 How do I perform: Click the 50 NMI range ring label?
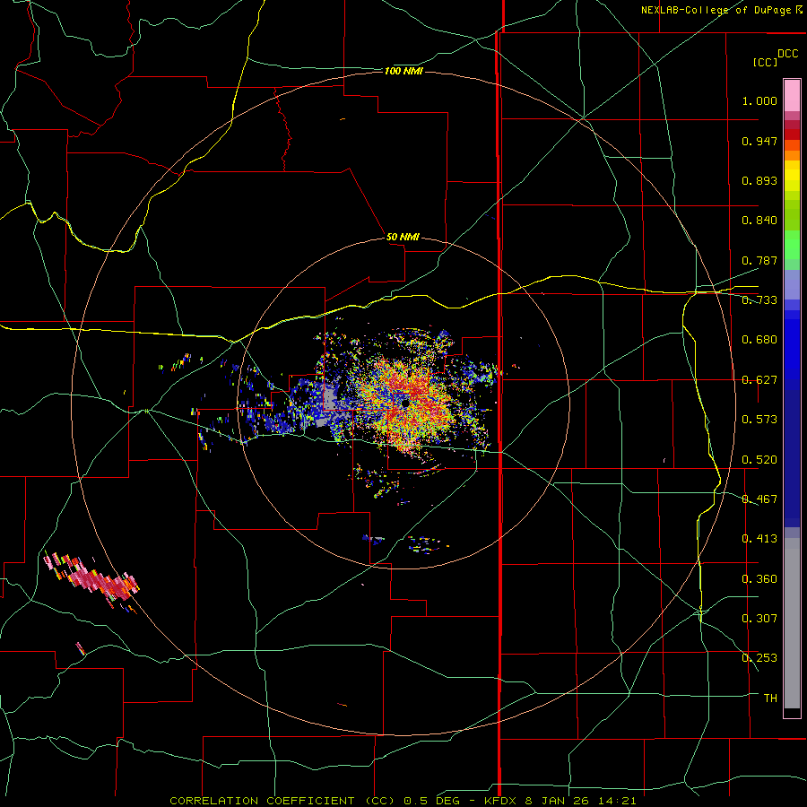[x=403, y=238]
